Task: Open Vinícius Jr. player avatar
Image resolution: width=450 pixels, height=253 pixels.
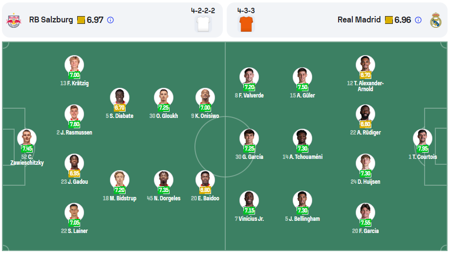Action: 249,200
